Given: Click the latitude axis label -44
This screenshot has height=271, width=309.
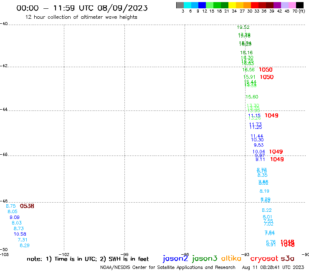Looking at the screenshot, I should click(4, 109).
